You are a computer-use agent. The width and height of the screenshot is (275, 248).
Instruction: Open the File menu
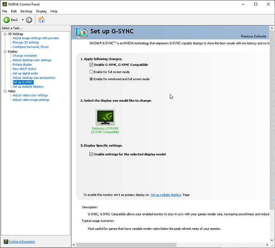[5, 11]
